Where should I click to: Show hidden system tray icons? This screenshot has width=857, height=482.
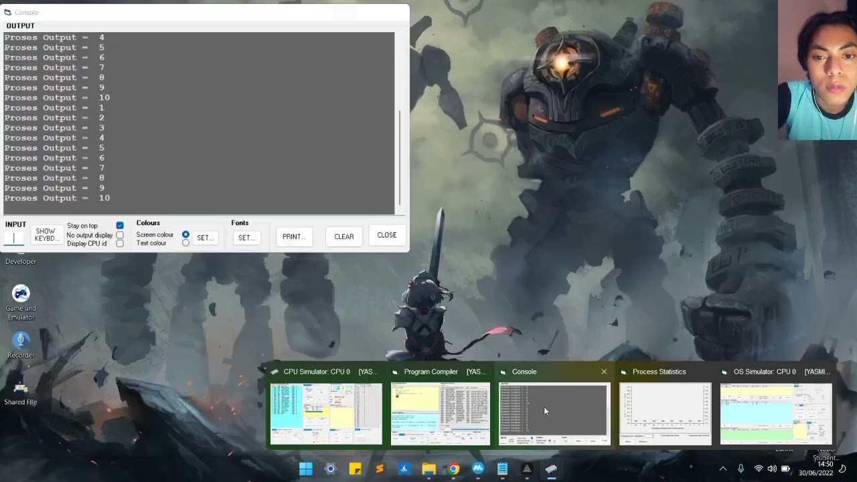tap(723, 469)
